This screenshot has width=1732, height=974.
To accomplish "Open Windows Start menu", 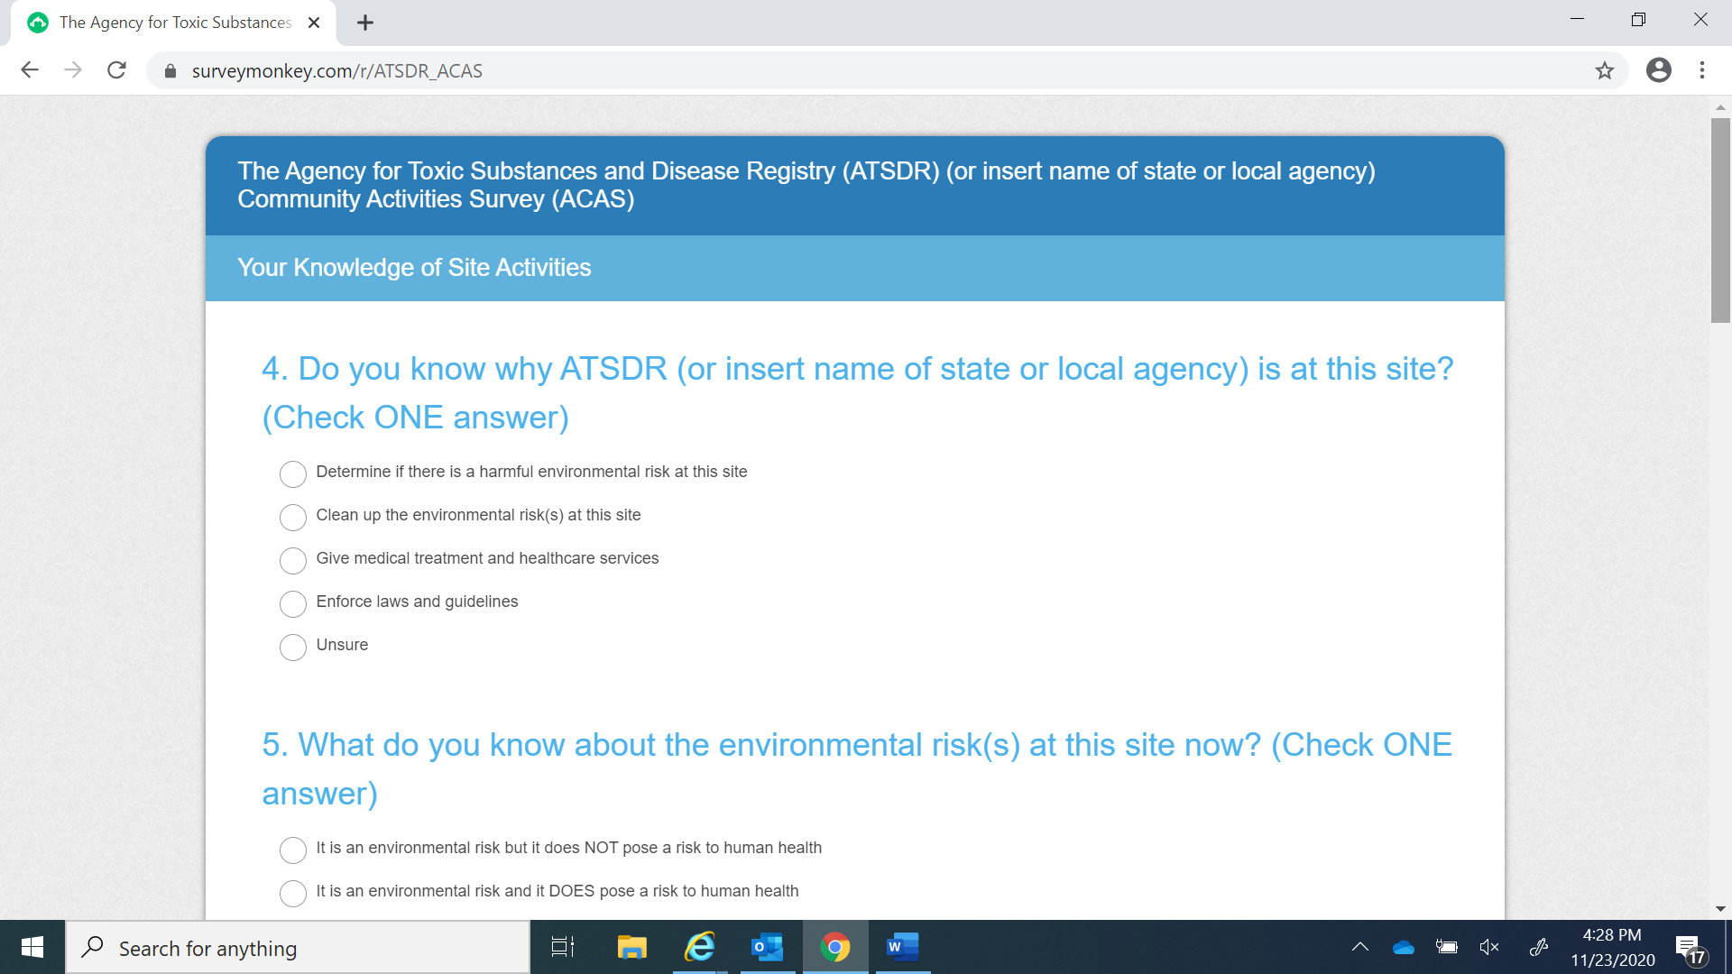I will [x=32, y=947].
